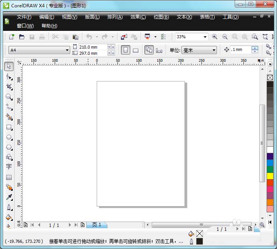Click the page width 210.0 mm field
This screenshot has height=249, width=277.
[93, 47]
